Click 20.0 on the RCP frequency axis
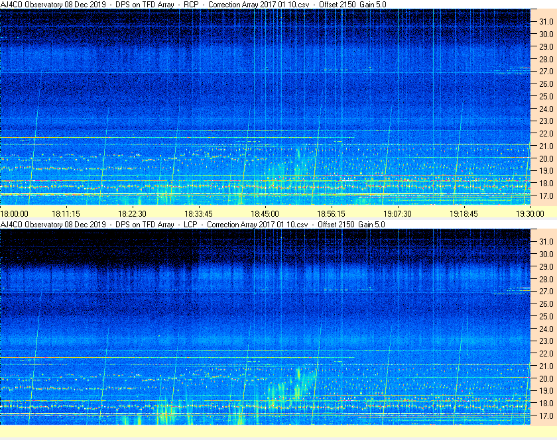This screenshot has width=557, height=440. click(x=546, y=158)
